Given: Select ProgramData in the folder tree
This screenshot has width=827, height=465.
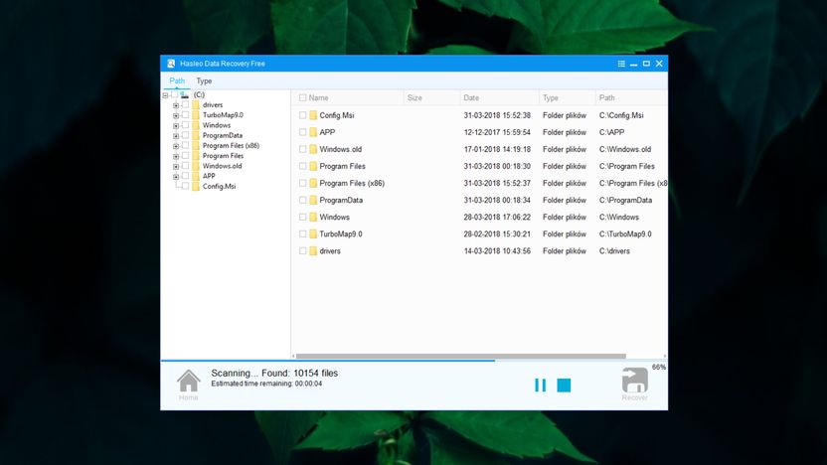Looking at the screenshot, I should (222, 135).
